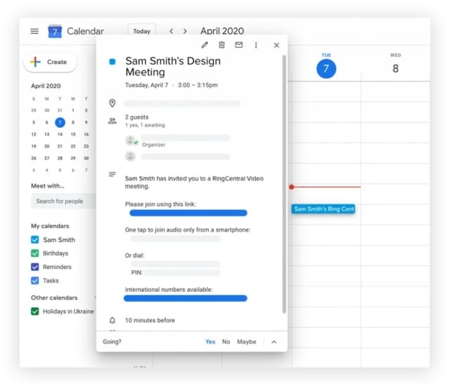Disable the Holidays in Ukraine calendar
The image size is (450, 389).
(x=35, y=311)
